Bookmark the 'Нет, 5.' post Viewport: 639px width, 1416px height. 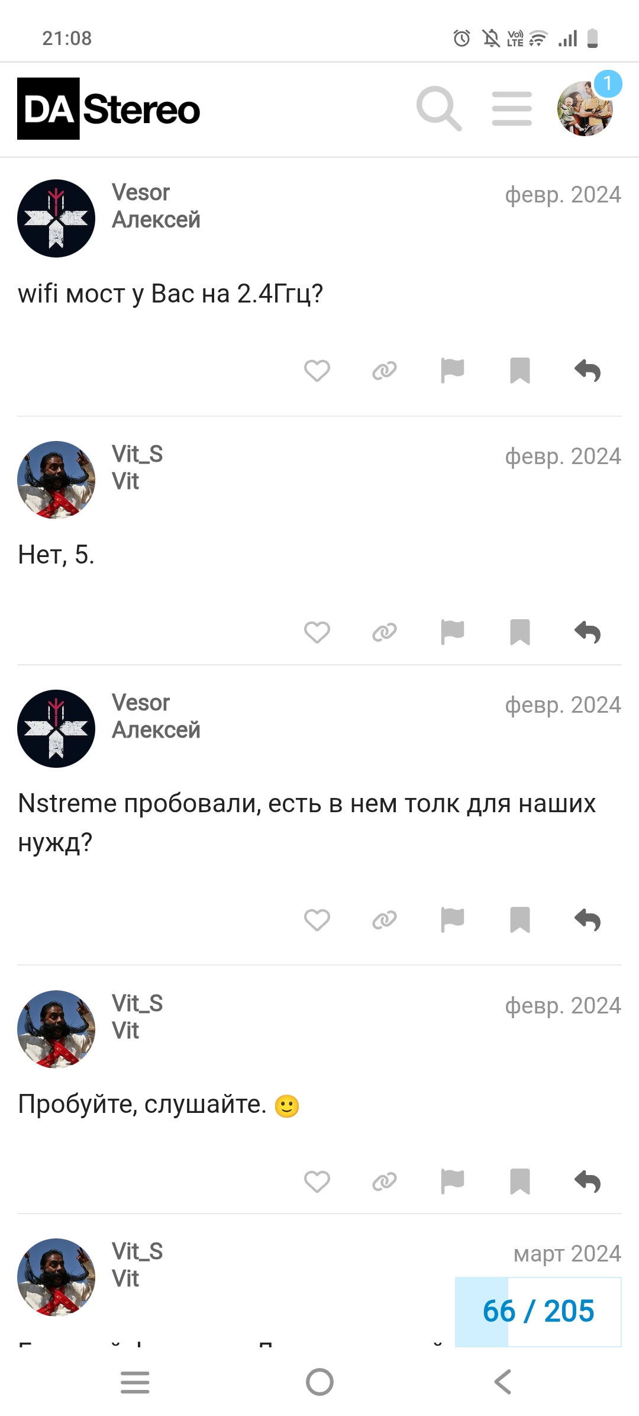[x=520, y=632]
